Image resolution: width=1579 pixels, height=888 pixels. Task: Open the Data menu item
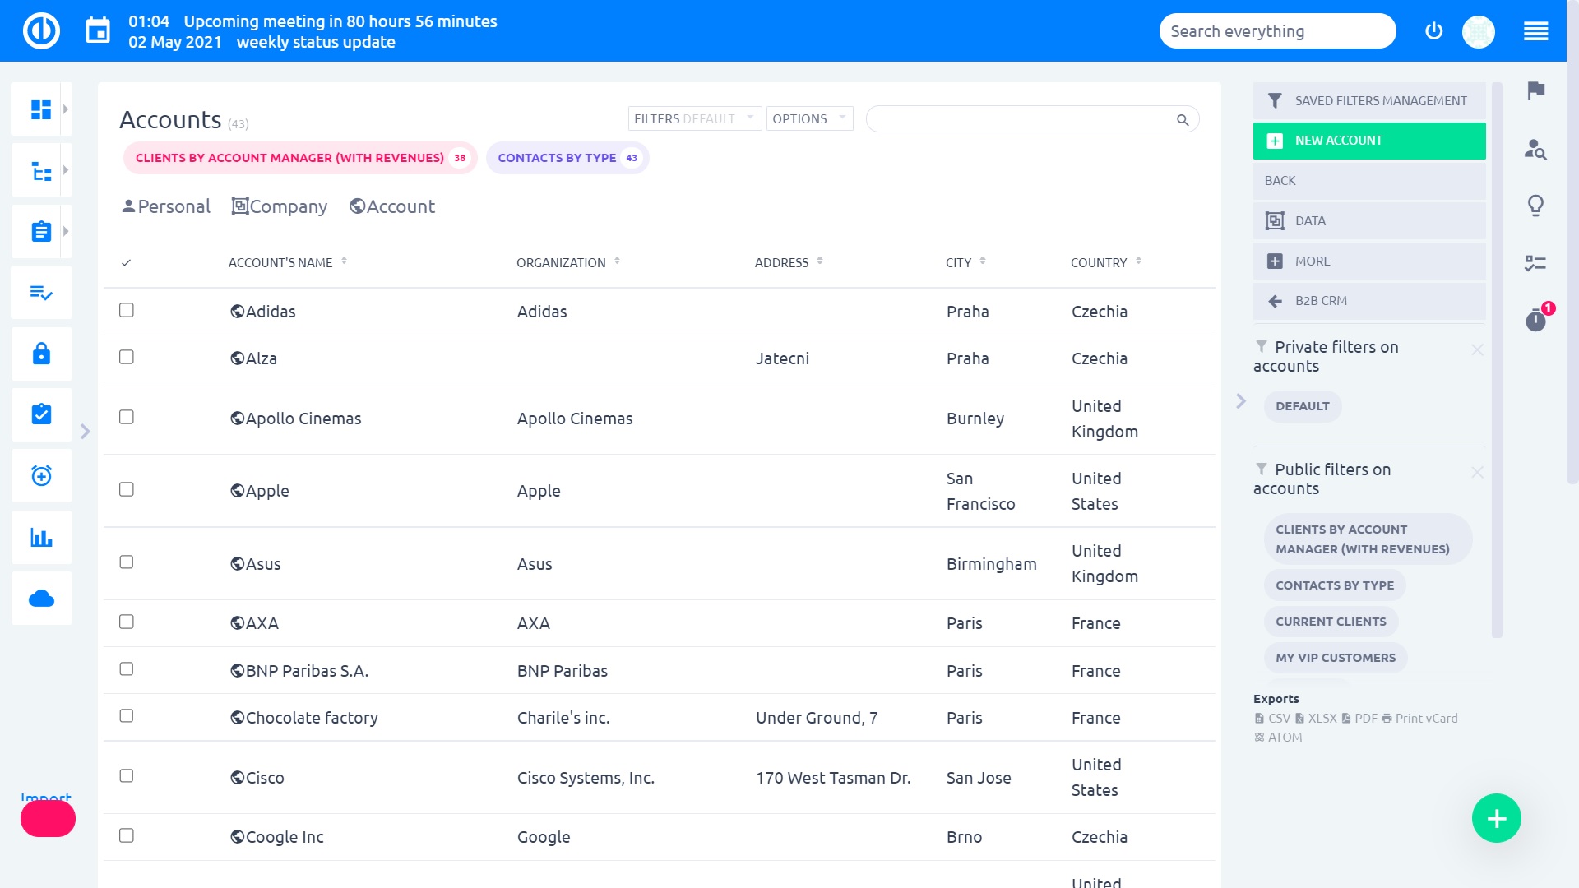pos(1369,220)
